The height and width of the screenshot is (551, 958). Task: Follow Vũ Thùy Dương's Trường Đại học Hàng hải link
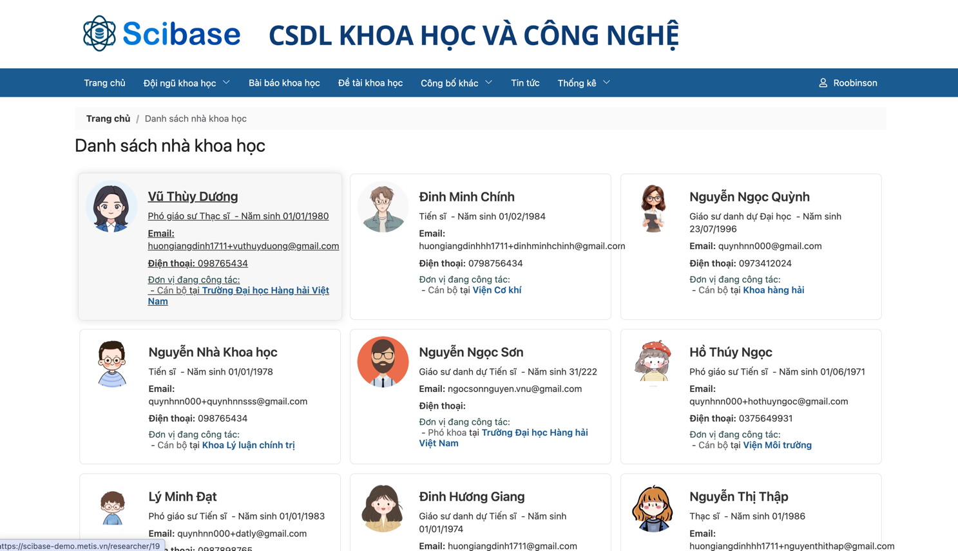[x=238, y=295]
